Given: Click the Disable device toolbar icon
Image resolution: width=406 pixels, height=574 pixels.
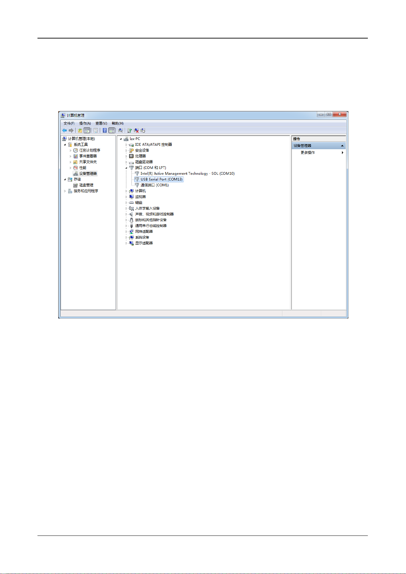Looking at the screenshot, I should click(143, 130).
